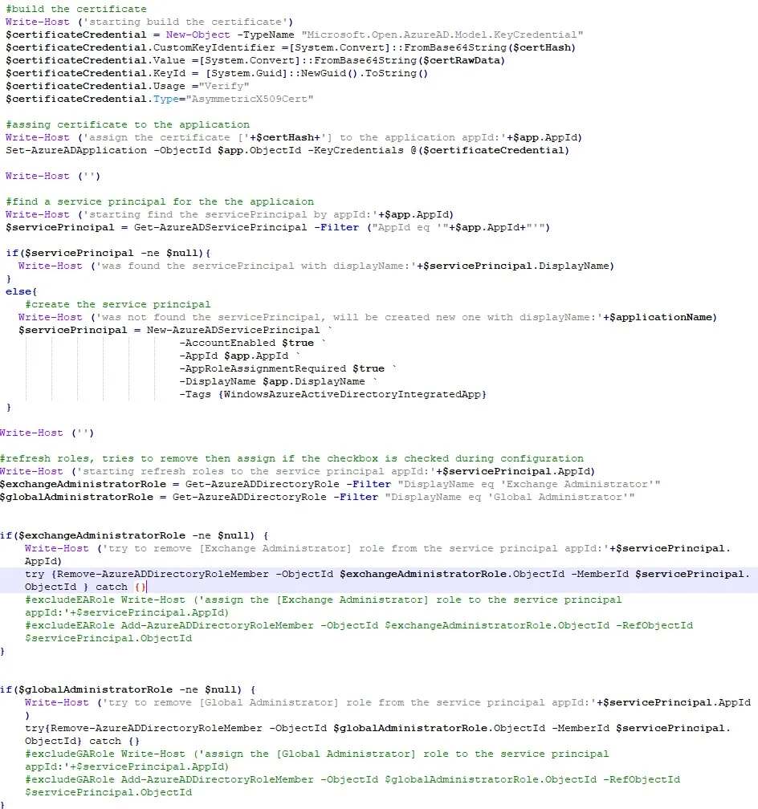Click the try{Remove-AzureADDirectoryRoleMember line for $globalAdministratorRole
The height and width of the screenshot is (809, 758).
pyautogui.click(x=378, y=734)
